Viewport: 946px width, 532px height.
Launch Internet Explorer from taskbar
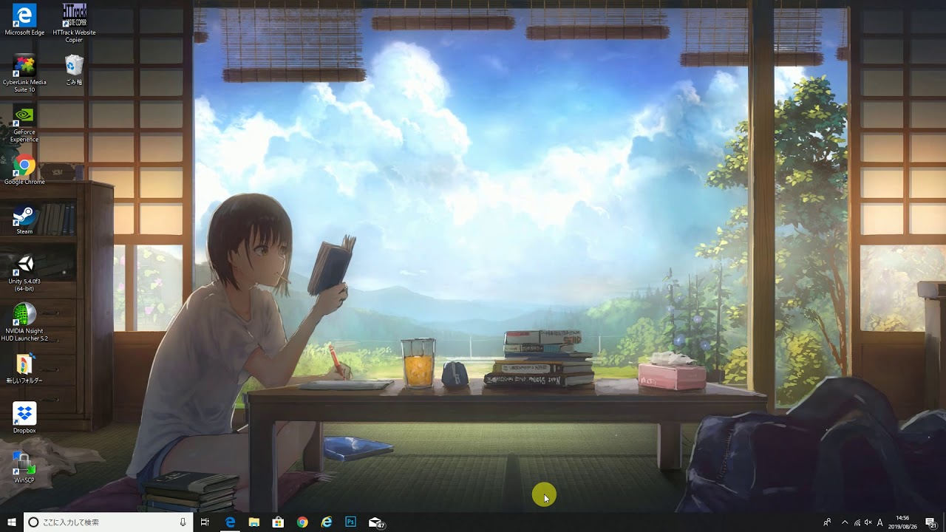click(327, 522)
